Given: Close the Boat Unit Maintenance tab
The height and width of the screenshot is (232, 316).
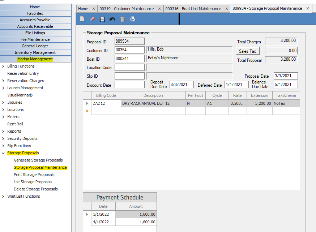Looking at the screenshot, I should (x=226, y=9).
